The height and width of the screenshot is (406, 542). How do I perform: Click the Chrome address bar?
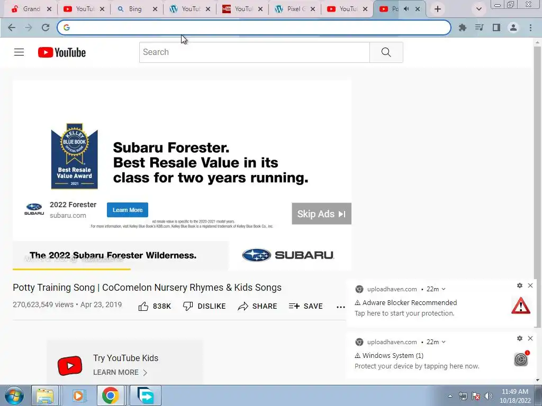(x=254, y=27)
